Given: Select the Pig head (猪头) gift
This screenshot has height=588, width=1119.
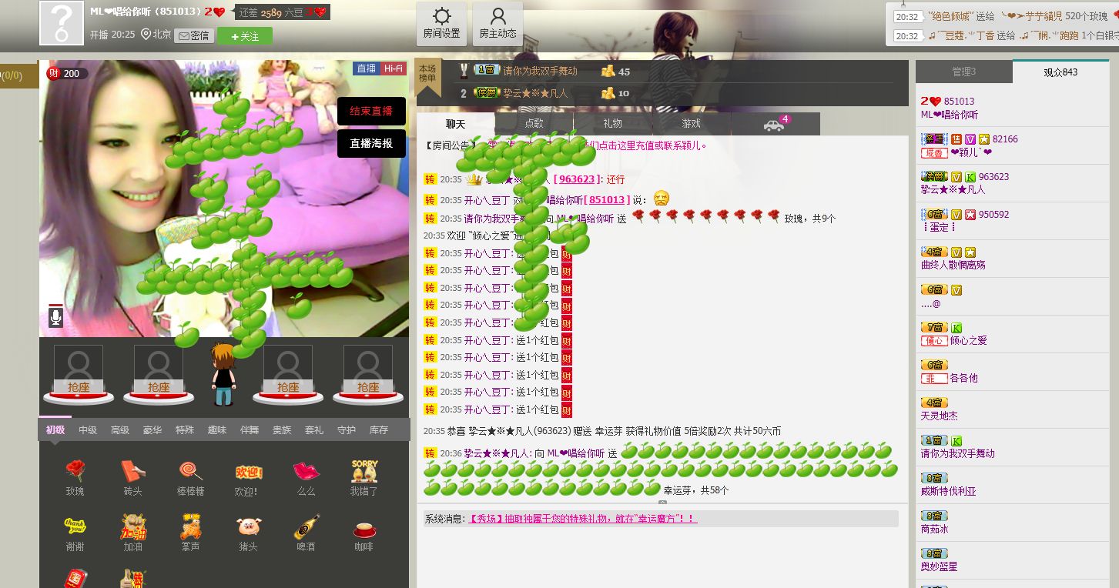Looking at the screenshot, I should [249, 527].
